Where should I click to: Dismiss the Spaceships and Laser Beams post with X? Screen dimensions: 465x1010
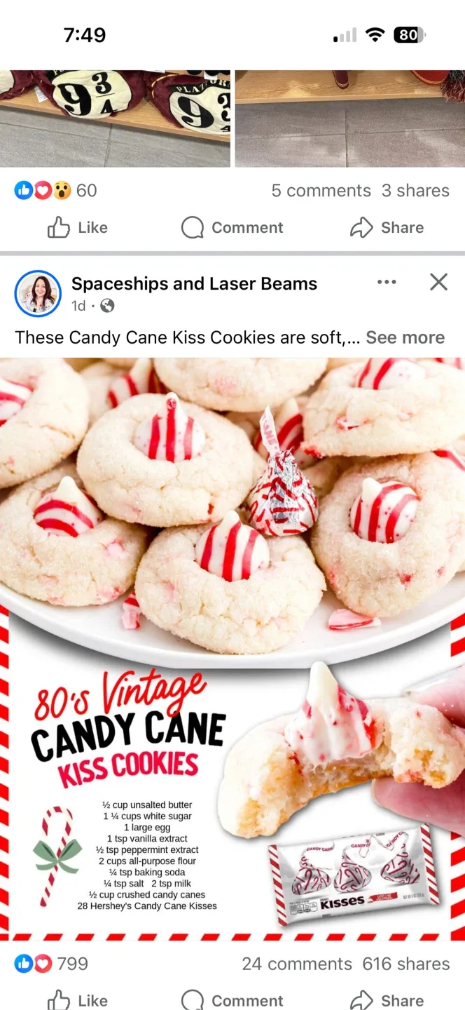pos(438,282)
